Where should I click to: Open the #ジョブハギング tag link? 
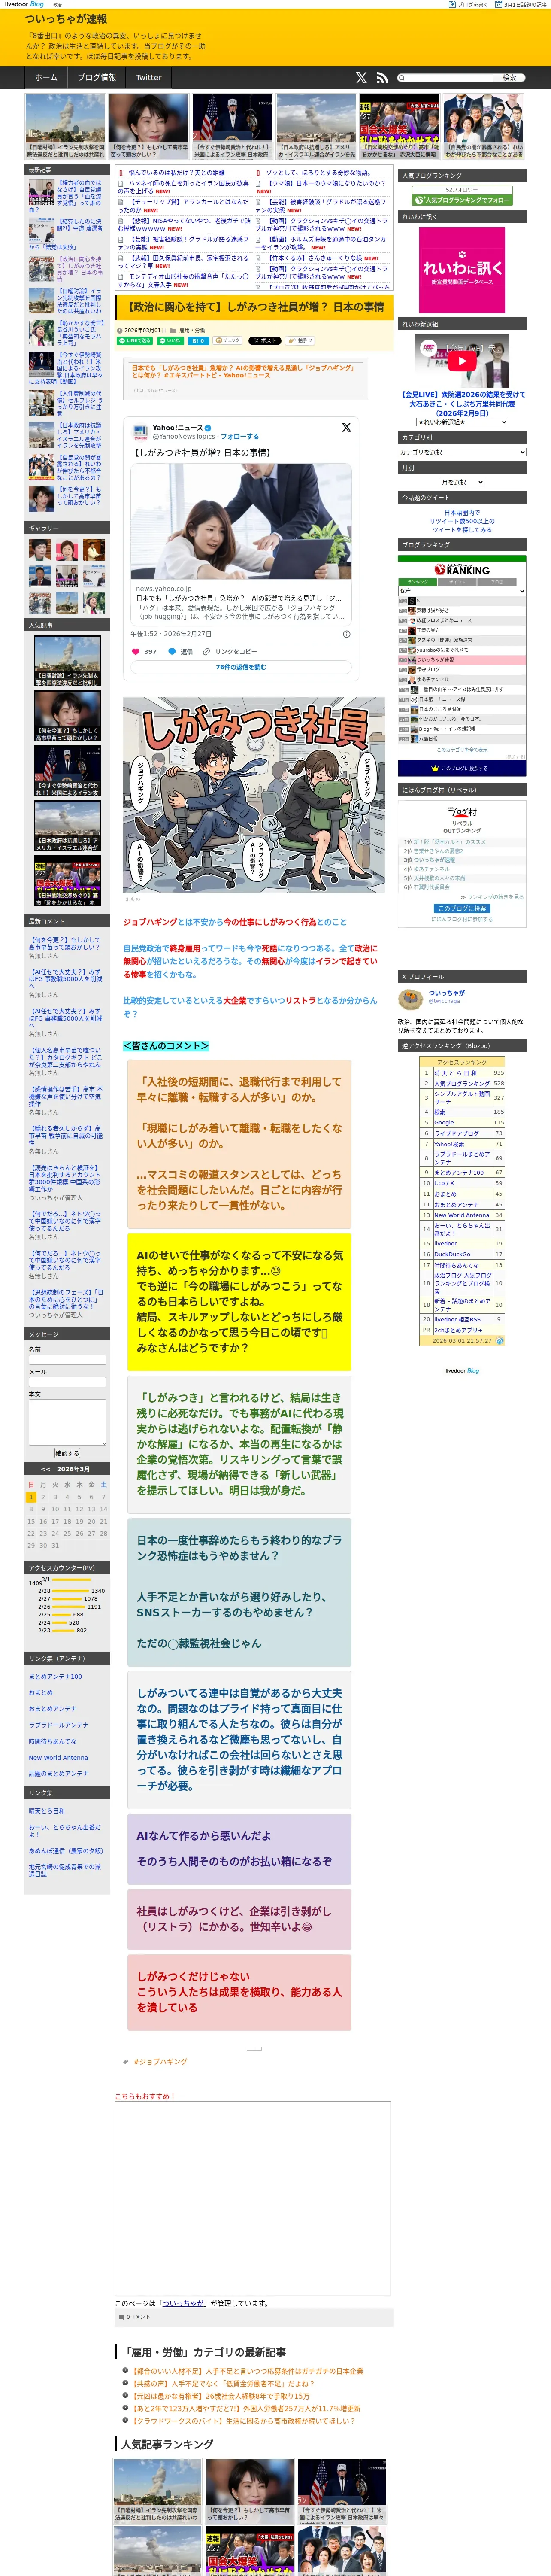coord(160,2061)
